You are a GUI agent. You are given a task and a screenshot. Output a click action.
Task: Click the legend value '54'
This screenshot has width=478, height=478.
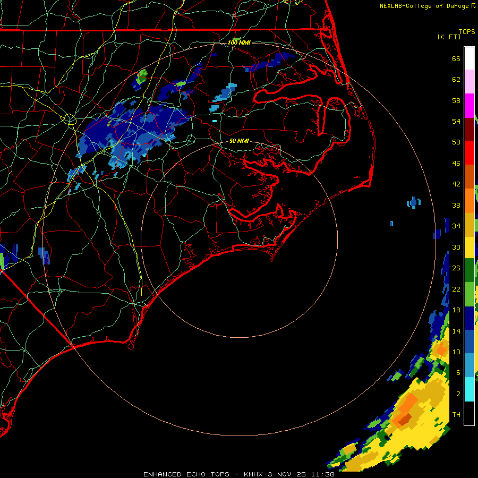456,121
